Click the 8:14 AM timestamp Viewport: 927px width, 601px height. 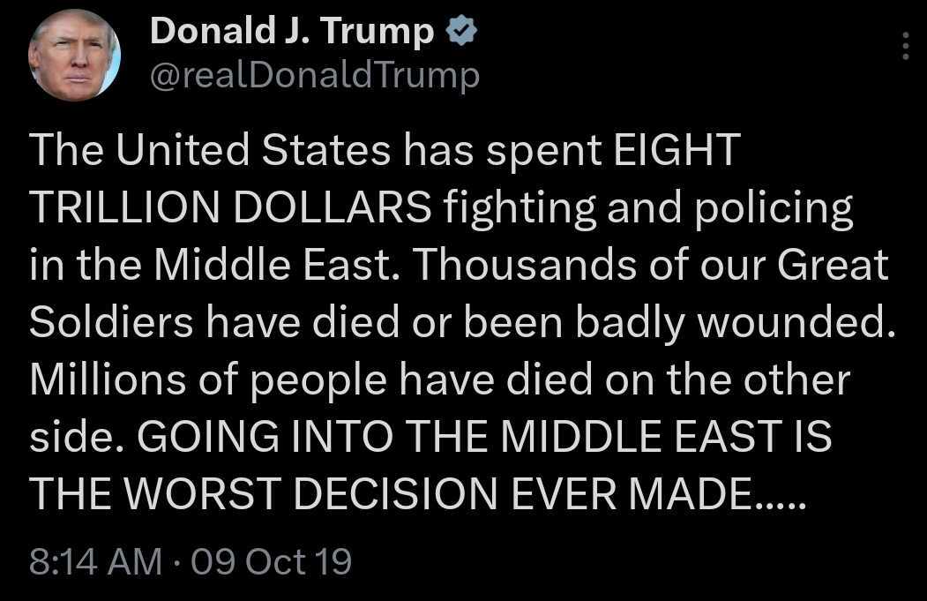click(95, 561)
